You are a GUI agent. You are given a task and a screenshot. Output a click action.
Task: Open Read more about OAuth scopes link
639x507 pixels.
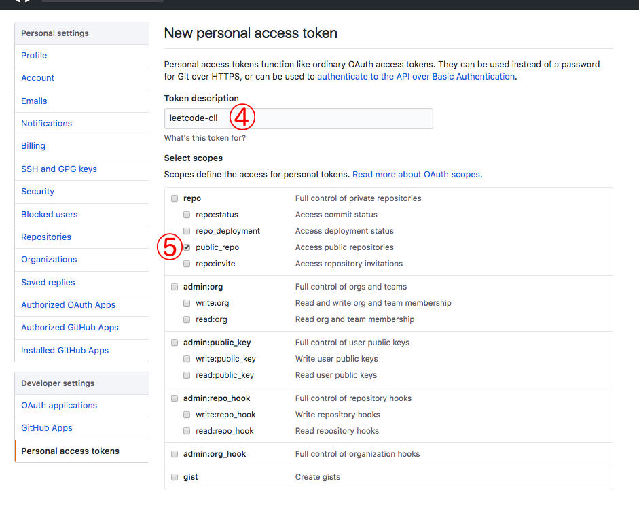[418, 175]
